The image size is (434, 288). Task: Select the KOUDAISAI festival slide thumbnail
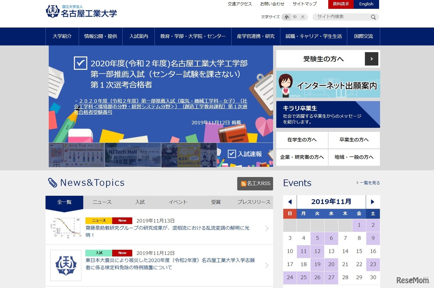tap(77, 155)
